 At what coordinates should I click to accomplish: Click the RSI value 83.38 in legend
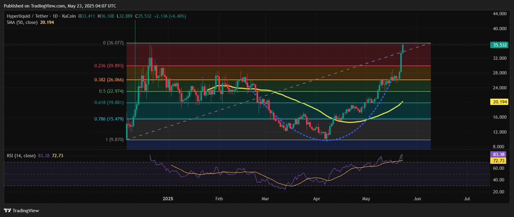coord(44,156)
